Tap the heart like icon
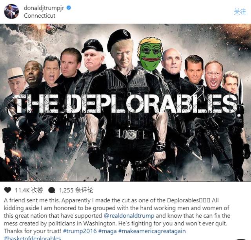Image resolution: width=251 pixels, height=240 pixels. (x=7, y=190)
